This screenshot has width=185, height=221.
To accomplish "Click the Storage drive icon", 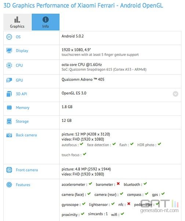I will click(x=9, y=121).
